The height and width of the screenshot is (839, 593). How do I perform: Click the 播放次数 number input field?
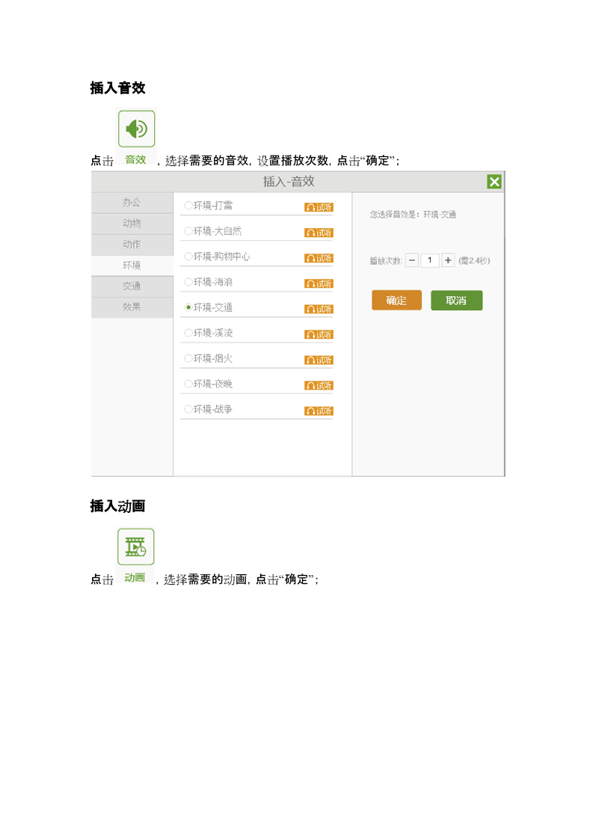[x=430, y=260]
